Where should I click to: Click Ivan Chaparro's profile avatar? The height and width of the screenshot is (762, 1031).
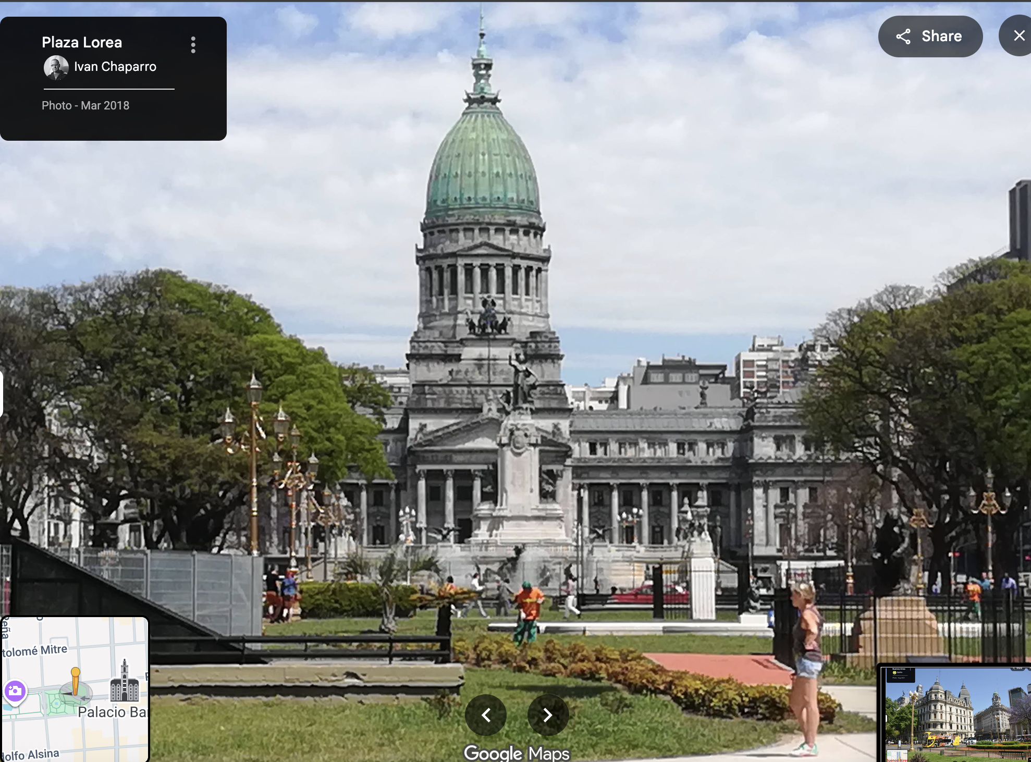[x=56, y=67]
